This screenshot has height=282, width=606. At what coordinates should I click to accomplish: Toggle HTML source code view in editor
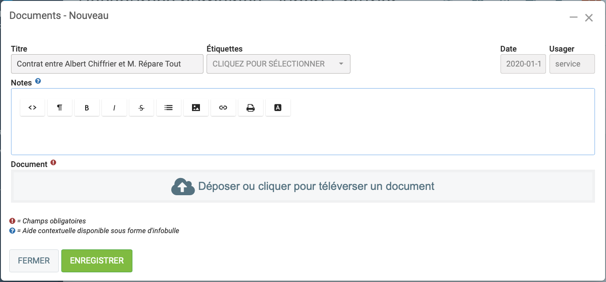pyautogui.click(x=32, y=108)
